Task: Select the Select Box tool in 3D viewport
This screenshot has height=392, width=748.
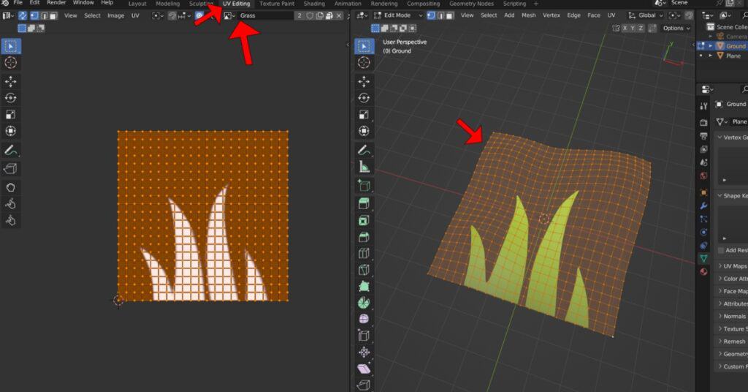Action: click(x=364, y=46)
